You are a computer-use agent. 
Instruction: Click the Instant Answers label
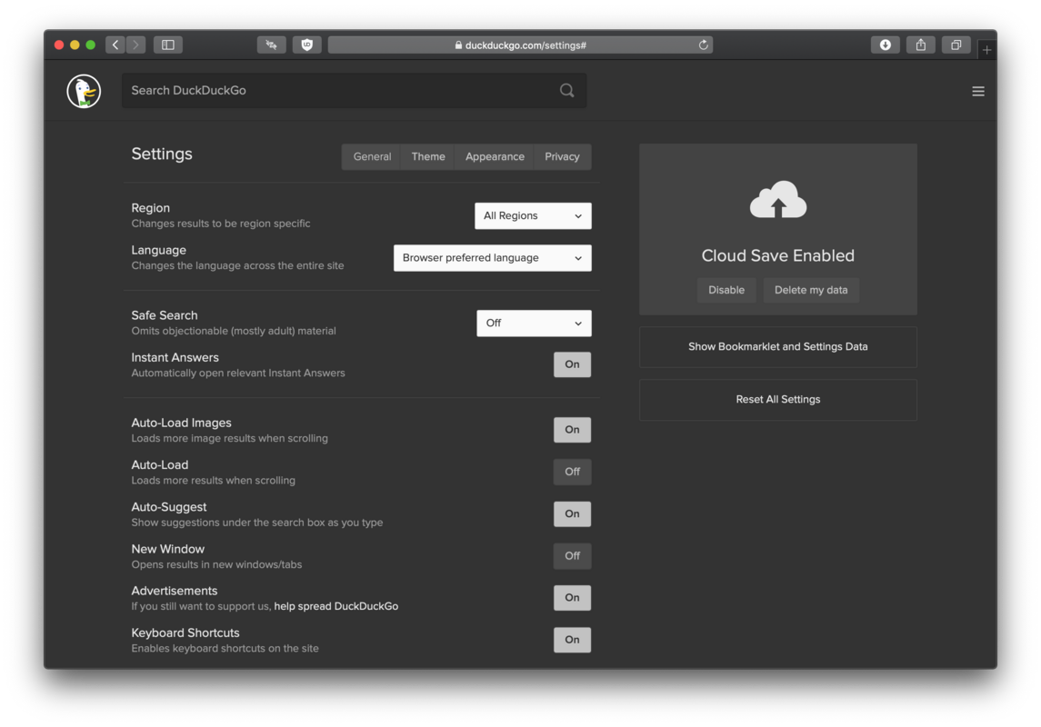(x=175, y=357)
